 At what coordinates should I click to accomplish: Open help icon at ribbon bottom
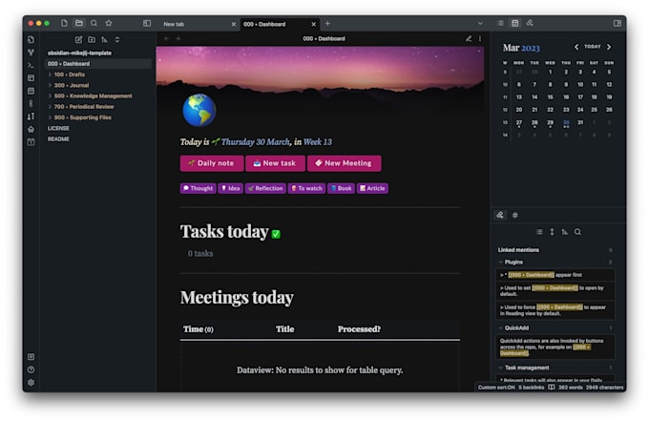(31, 369)
